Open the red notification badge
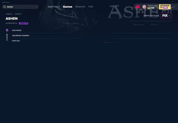178x123 pixels. [138, 7]
